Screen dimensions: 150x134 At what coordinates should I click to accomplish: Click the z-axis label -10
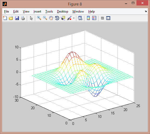(16, 97)
